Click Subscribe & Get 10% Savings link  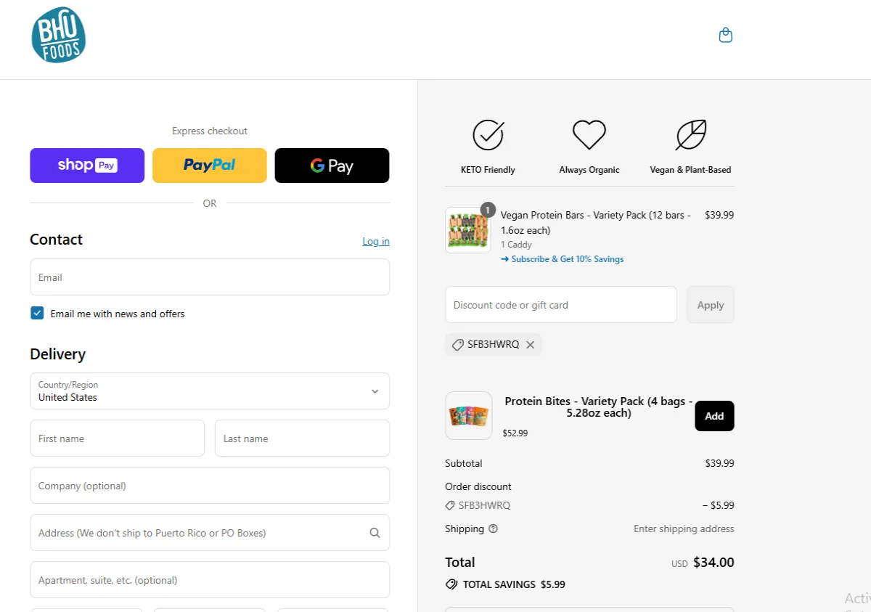[563, 259]
